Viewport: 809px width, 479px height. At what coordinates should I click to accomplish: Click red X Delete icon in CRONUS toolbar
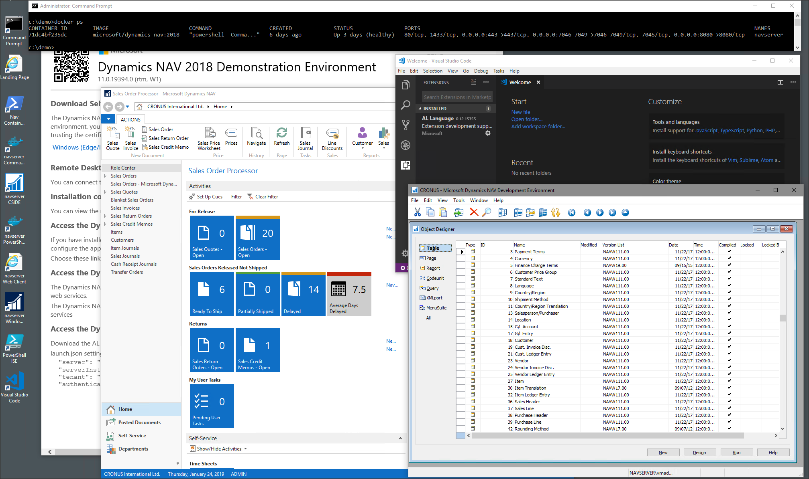click(474, 212)
